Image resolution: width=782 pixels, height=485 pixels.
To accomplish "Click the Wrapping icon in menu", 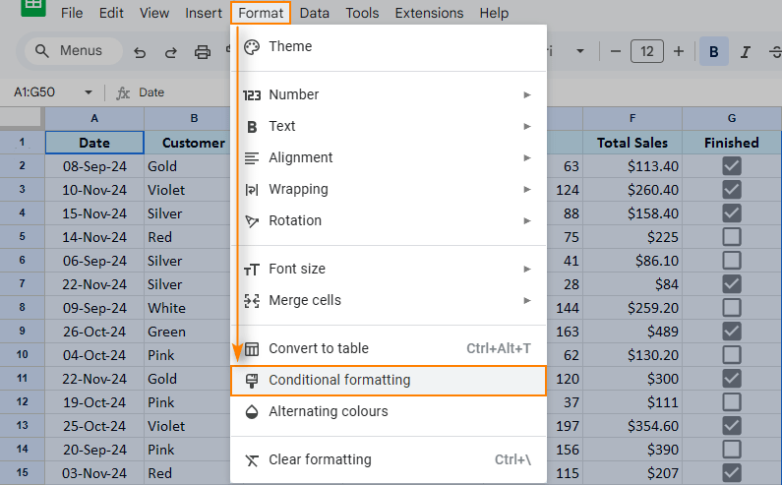I will coord(252,190).
